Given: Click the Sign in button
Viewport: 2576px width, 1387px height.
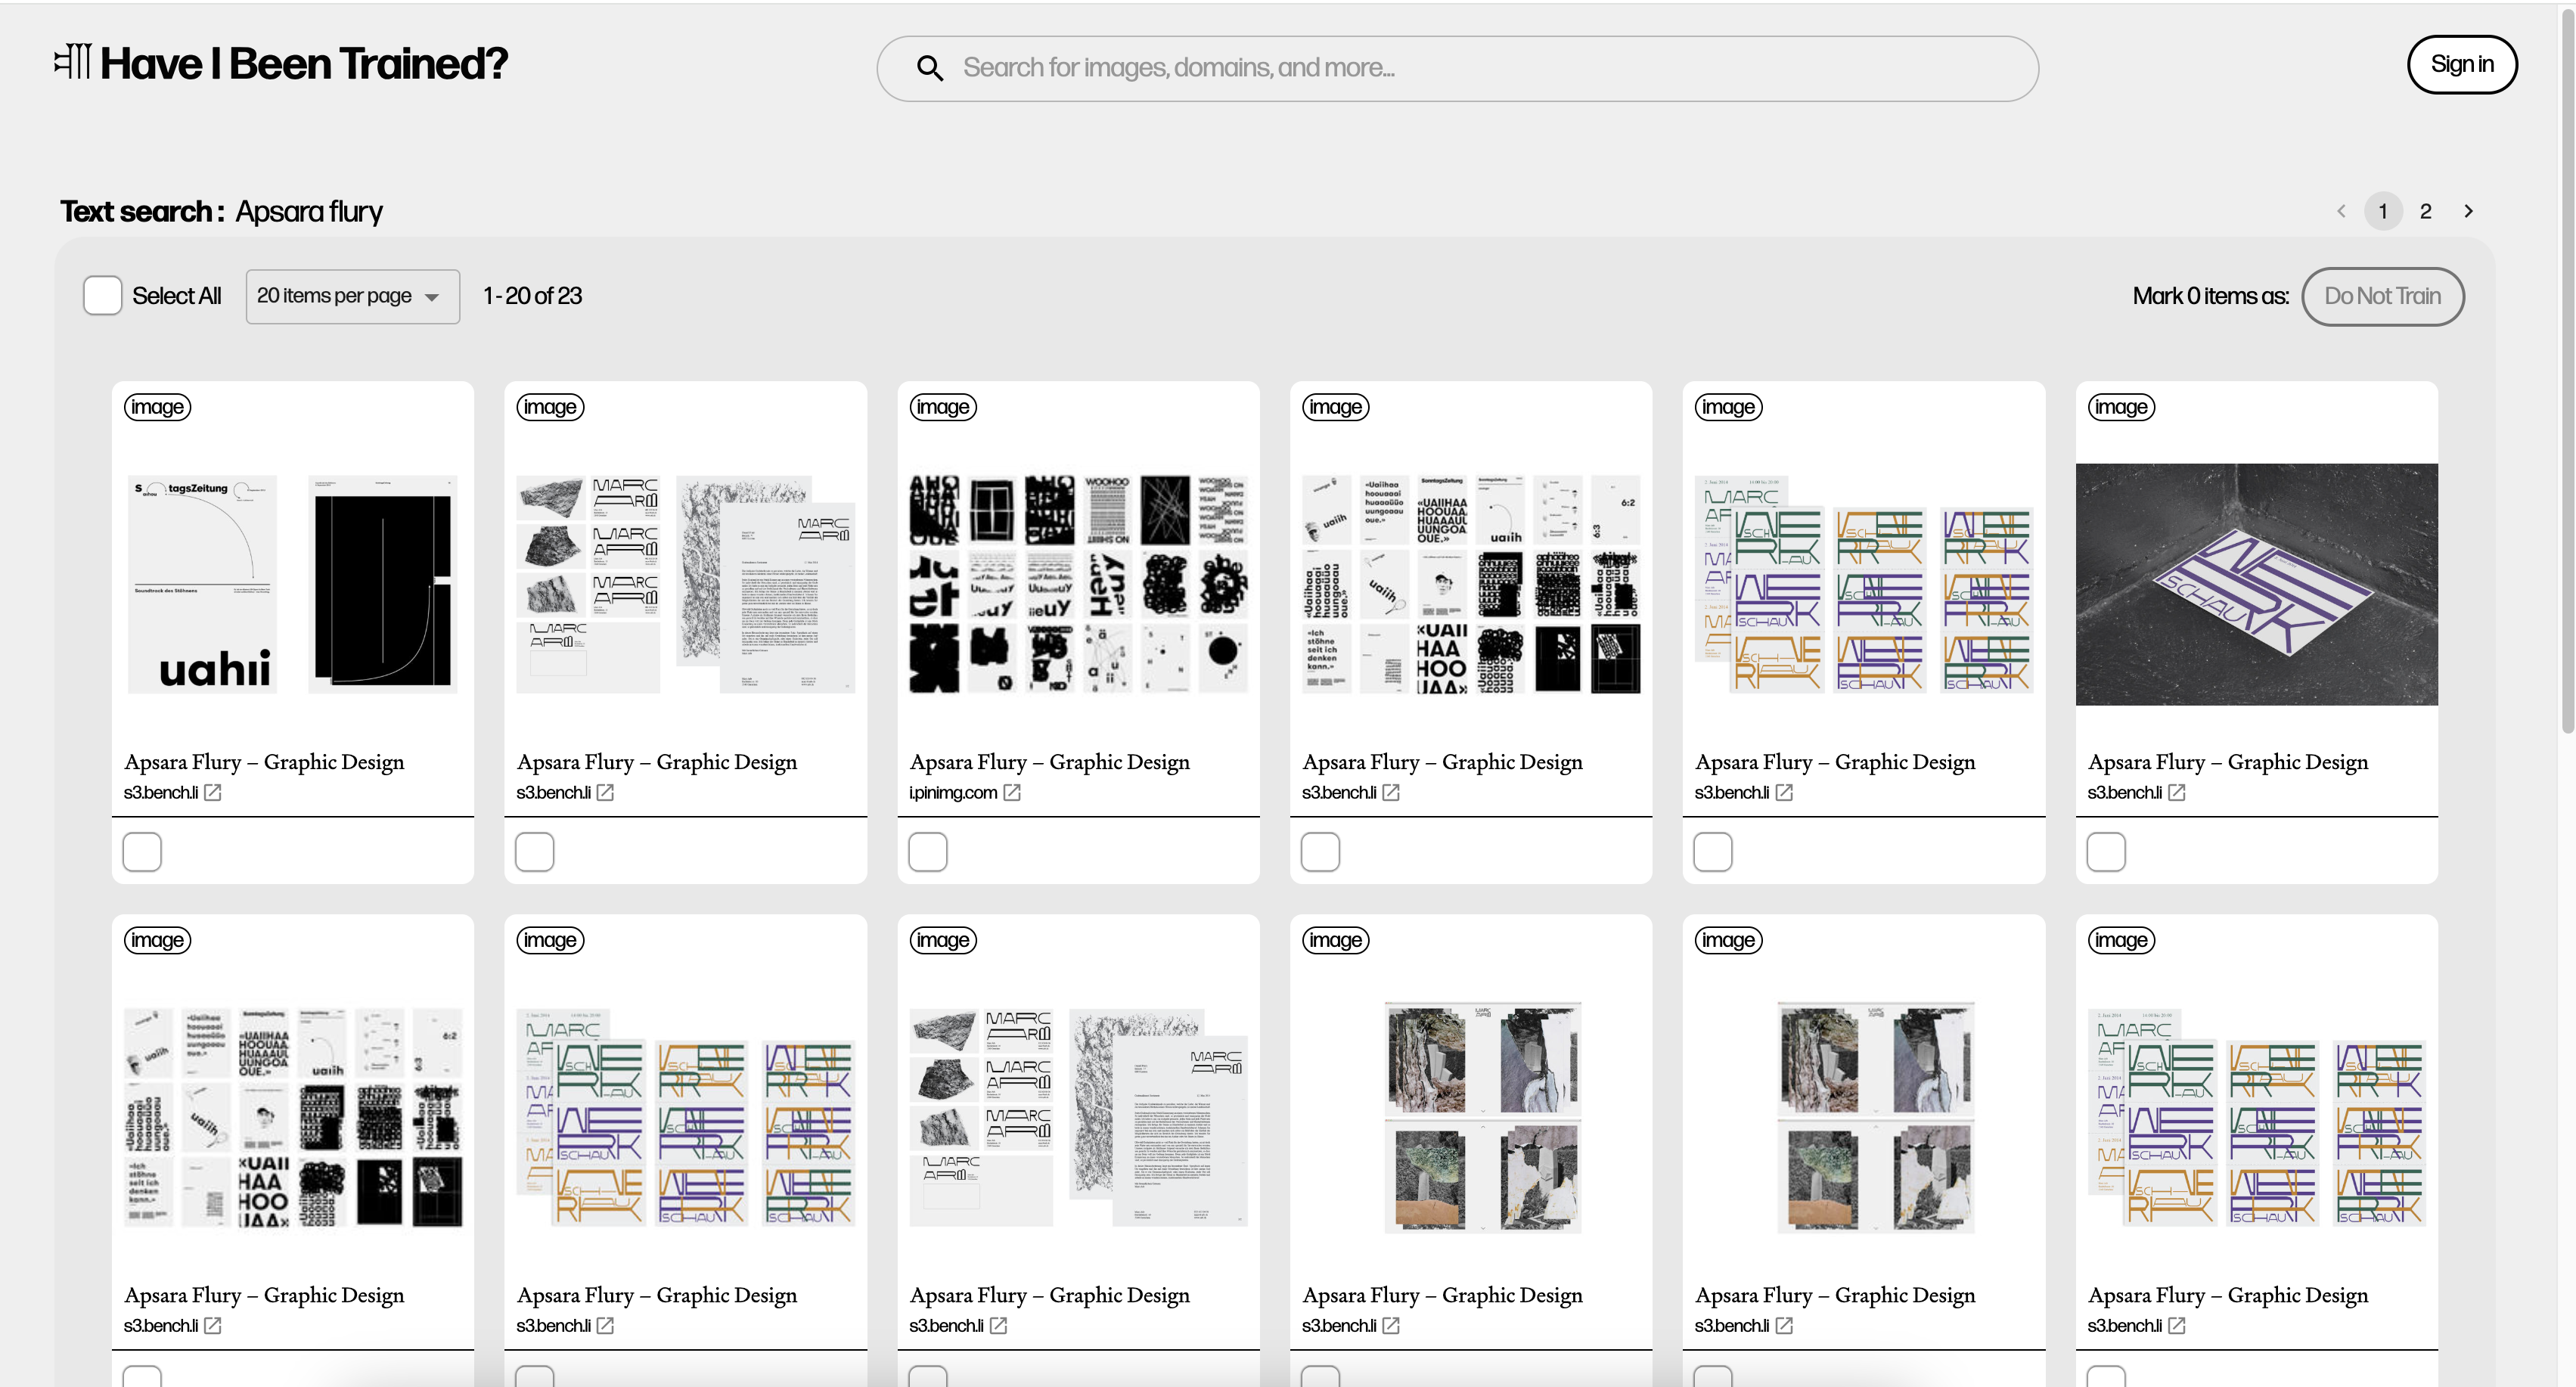Looking at the screenshot, I should point(2462,65).
